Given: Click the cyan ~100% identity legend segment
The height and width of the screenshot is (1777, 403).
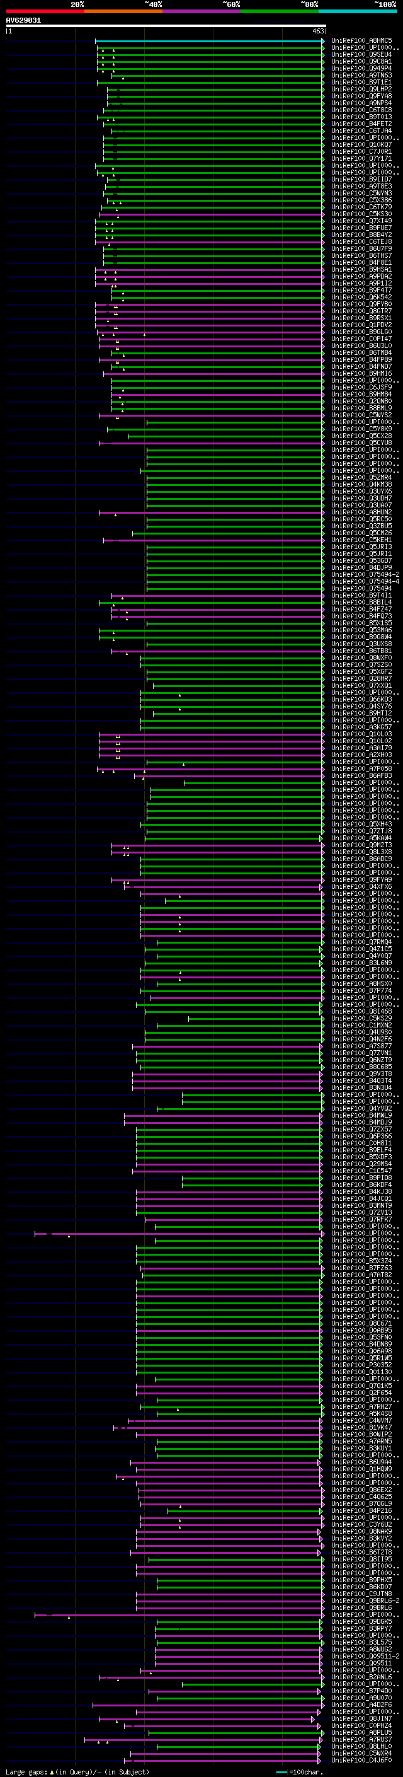Looking at the screenshot, I should [358, 11].
